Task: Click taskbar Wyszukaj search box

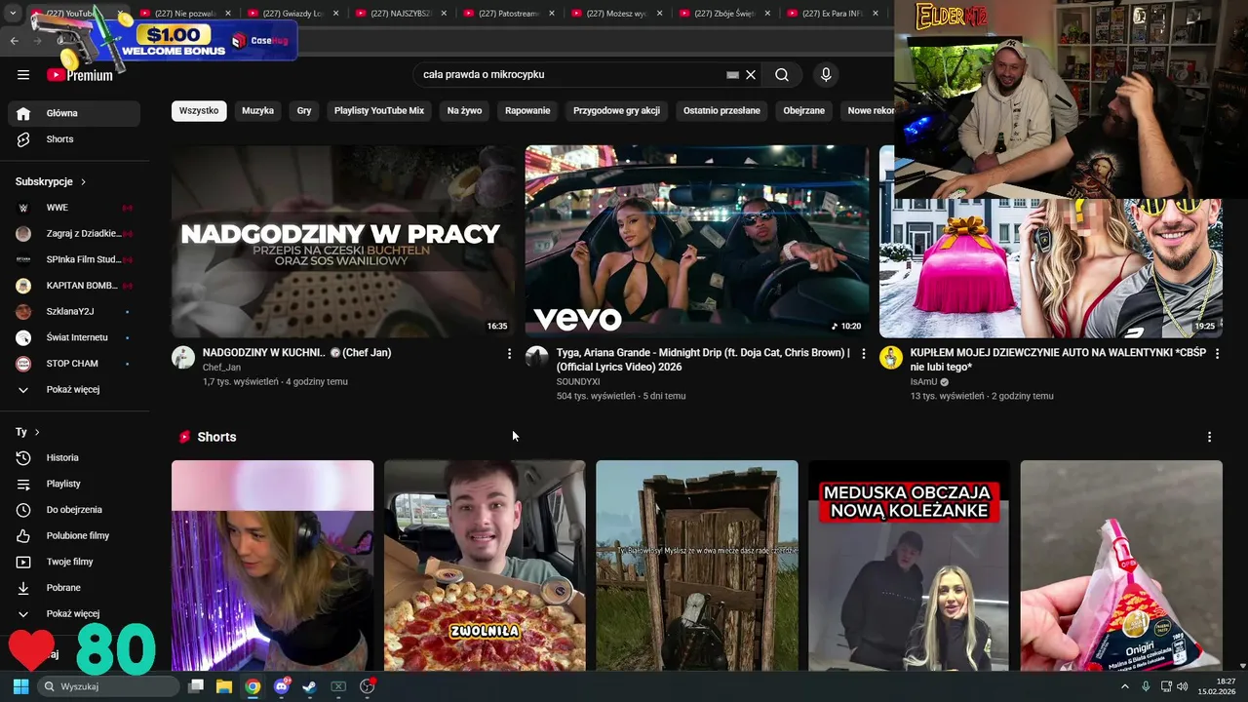Action: click(108, 686)
